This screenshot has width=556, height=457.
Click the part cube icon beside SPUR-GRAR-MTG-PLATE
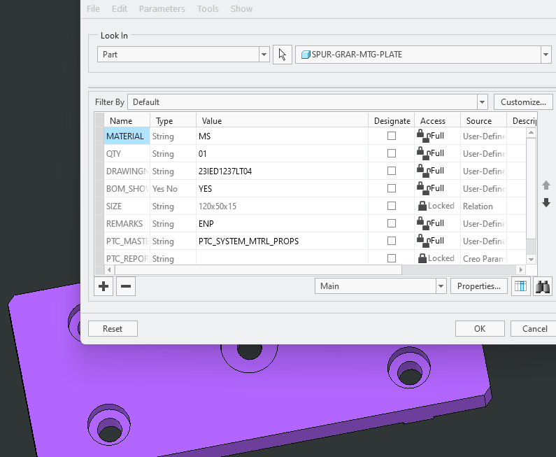[x=306, y=55]
